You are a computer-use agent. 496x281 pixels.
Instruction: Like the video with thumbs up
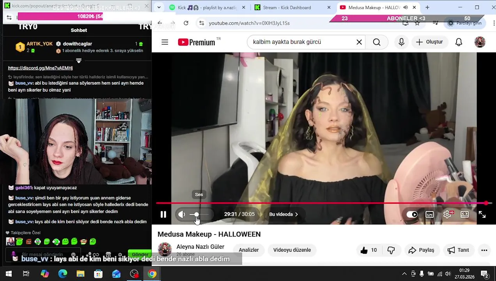(x=368, y=250)
